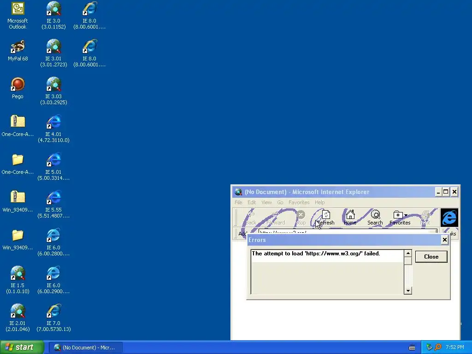Image resolution: width=472 pixels, height=354 pixels.
Task: Click the 7:52 PM system clock
Action: (454, 348)
